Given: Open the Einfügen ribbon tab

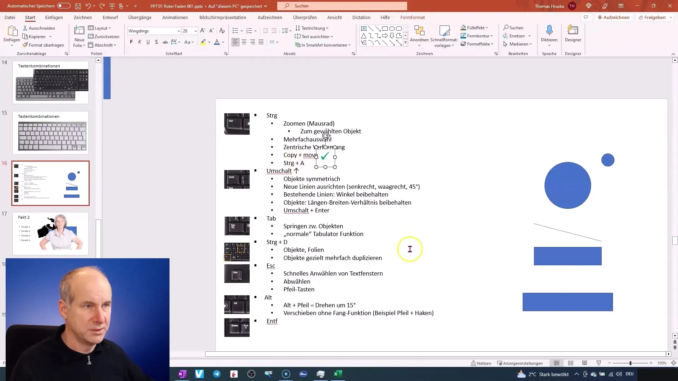Looking at the screenshot, I should pos(54,17).
